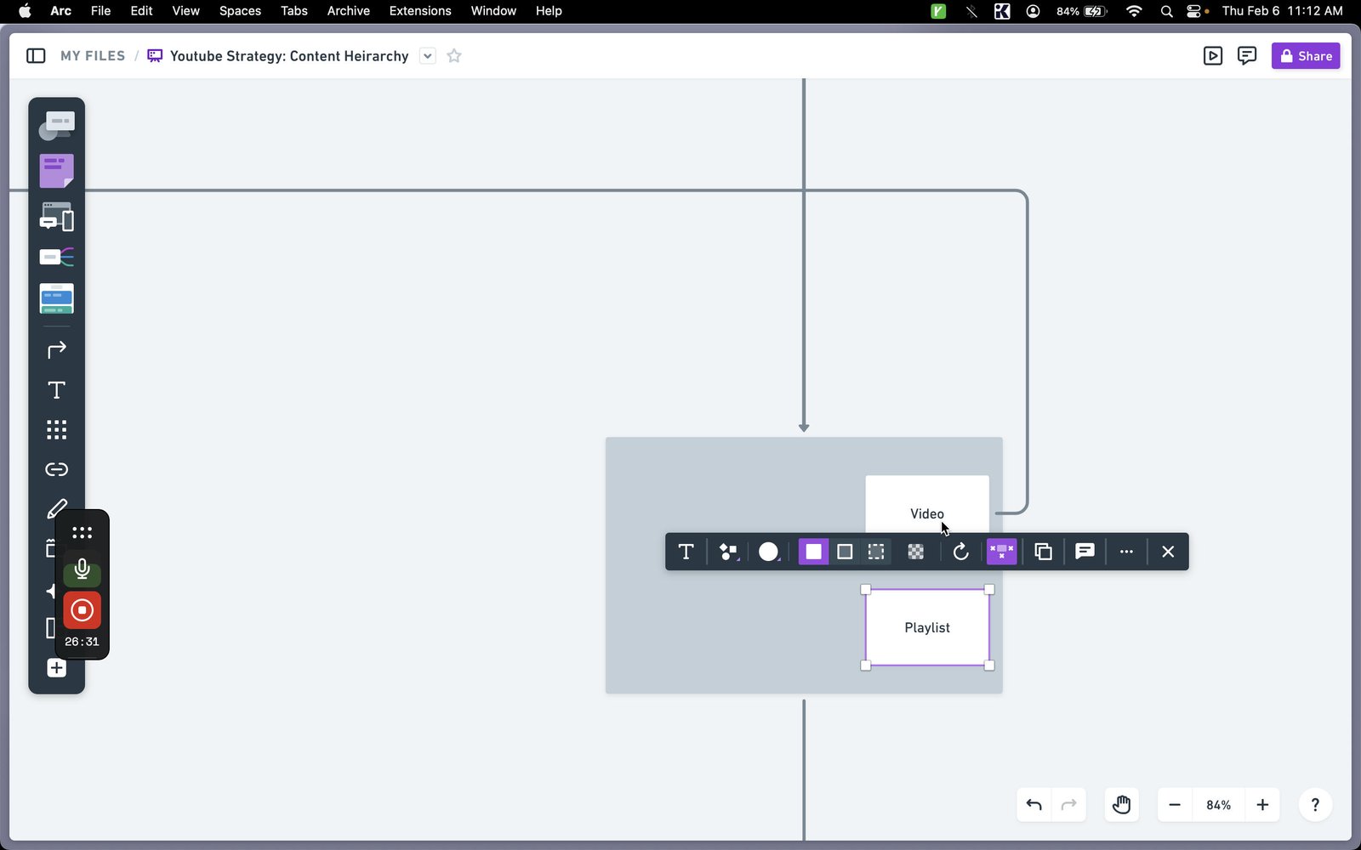Expand the dropdown next to board title

428,56
